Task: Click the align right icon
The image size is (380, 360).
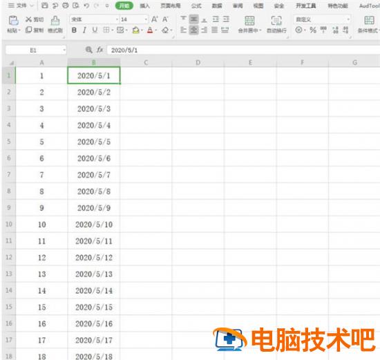Action: [205, 30]
